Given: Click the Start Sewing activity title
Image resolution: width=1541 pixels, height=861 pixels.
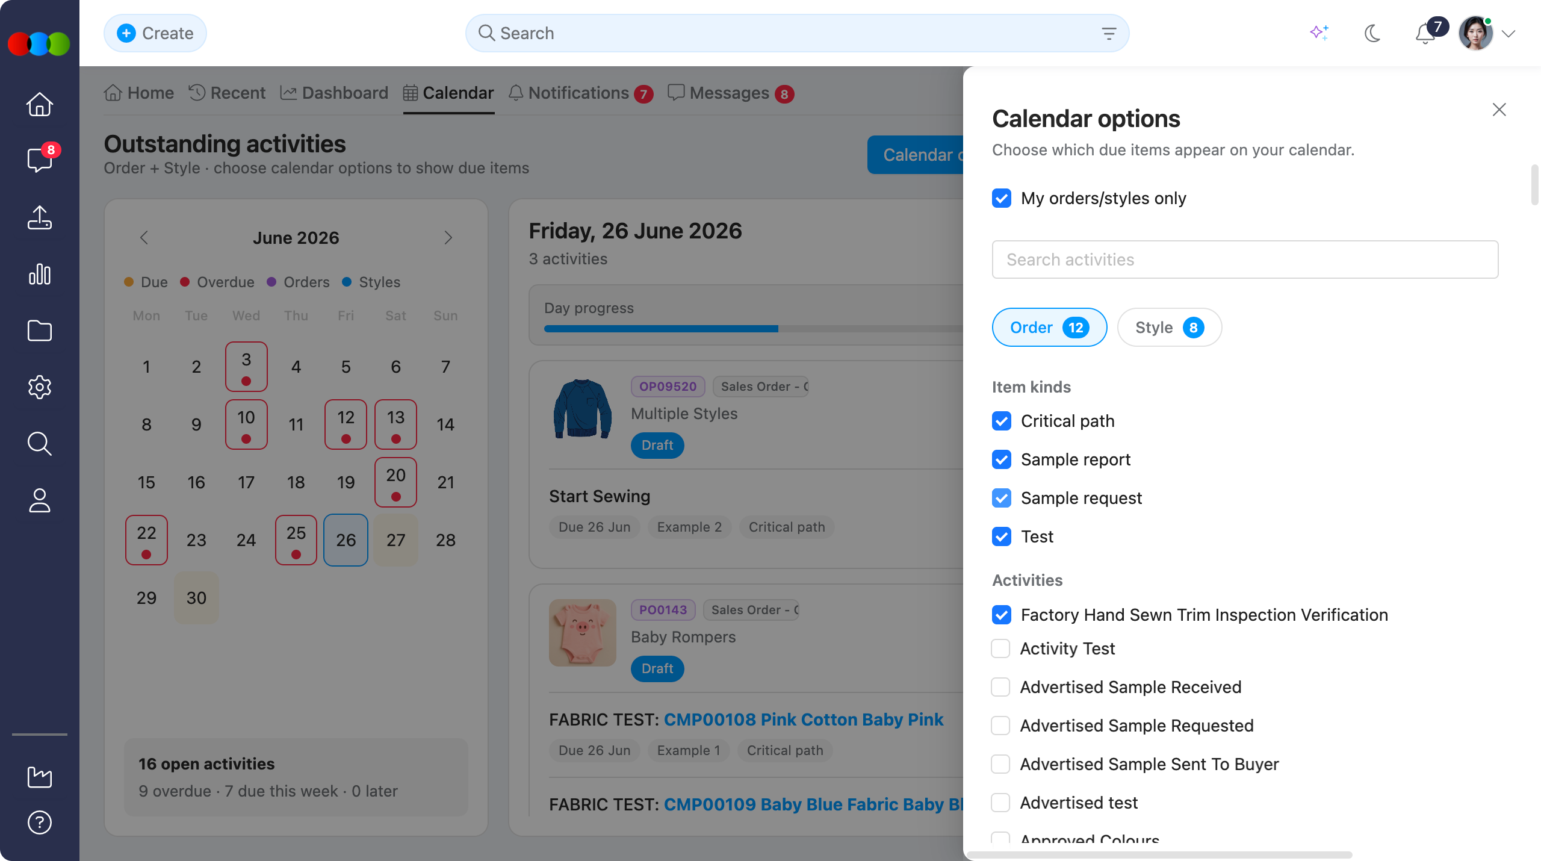Looking at the screenshot, I should [600, 496].
